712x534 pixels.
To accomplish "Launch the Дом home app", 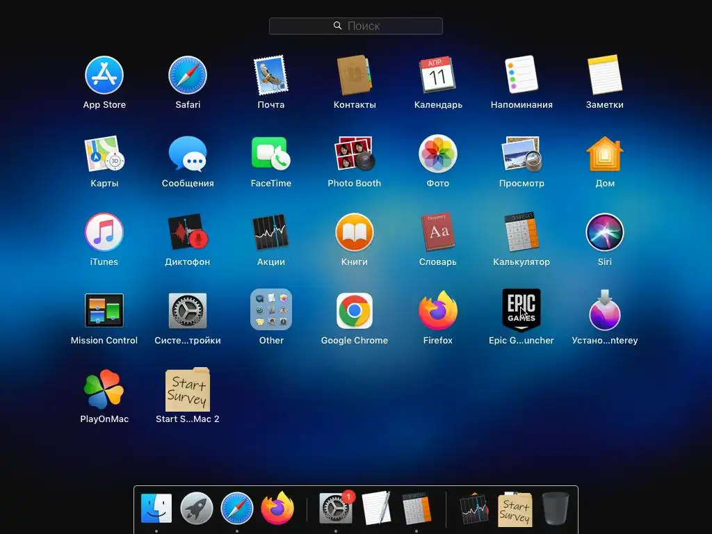I will click(604, 154).
